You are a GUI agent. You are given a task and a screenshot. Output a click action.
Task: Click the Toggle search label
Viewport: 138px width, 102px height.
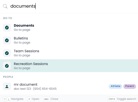pos(126,99)
